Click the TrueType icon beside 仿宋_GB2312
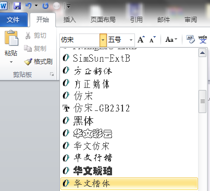The image size is (210, 191). tap(66, 108)
